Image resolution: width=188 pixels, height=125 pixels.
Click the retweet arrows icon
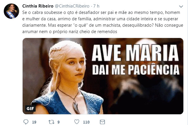(51, 122)
